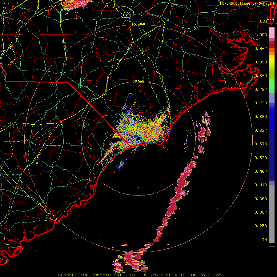Click the 0.840 color scale value
The image size is (277, 277).
[x=261, y=75]
